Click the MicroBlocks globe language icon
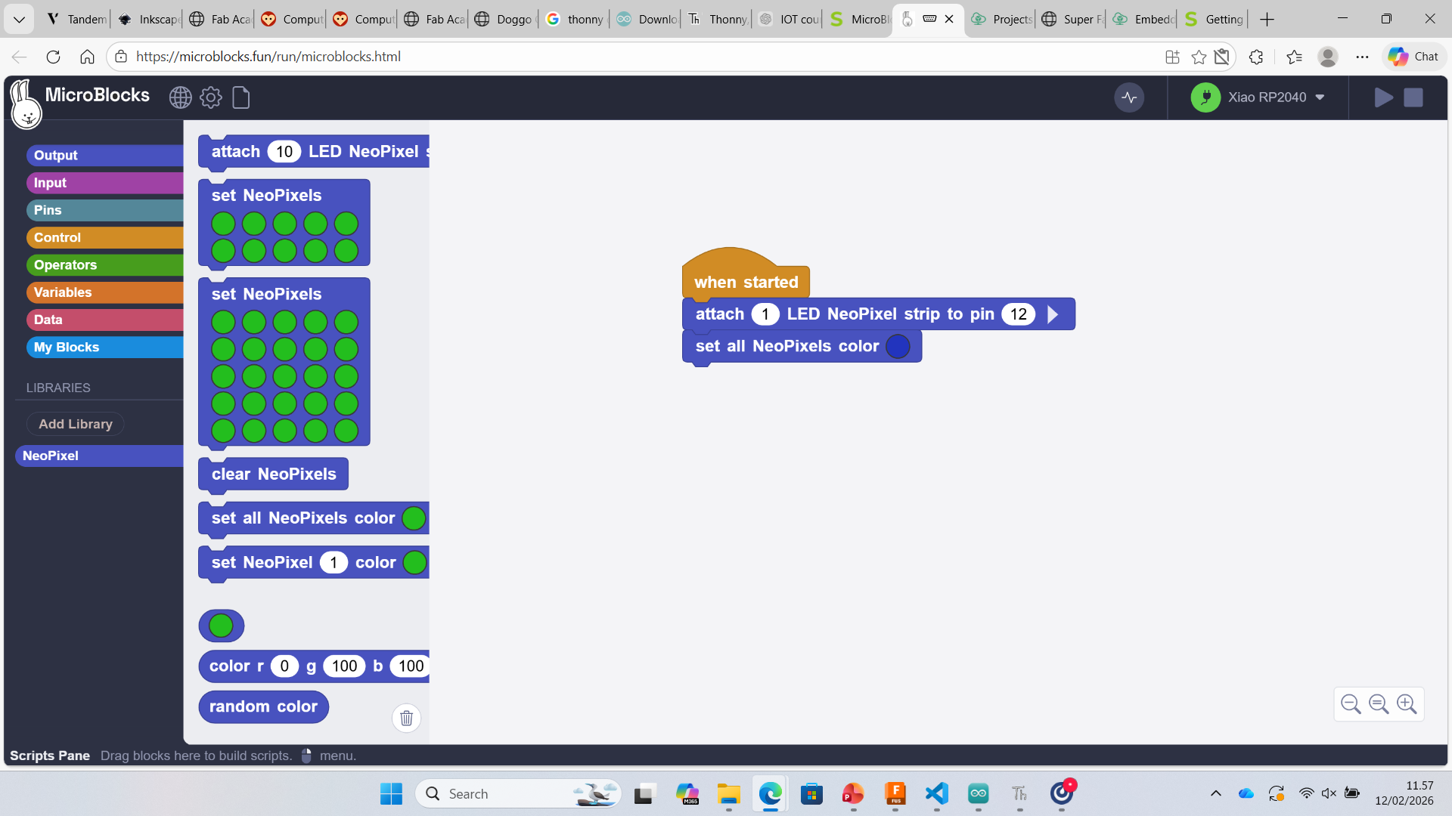This screenshot has height=816, width=1452. (180, 97)
